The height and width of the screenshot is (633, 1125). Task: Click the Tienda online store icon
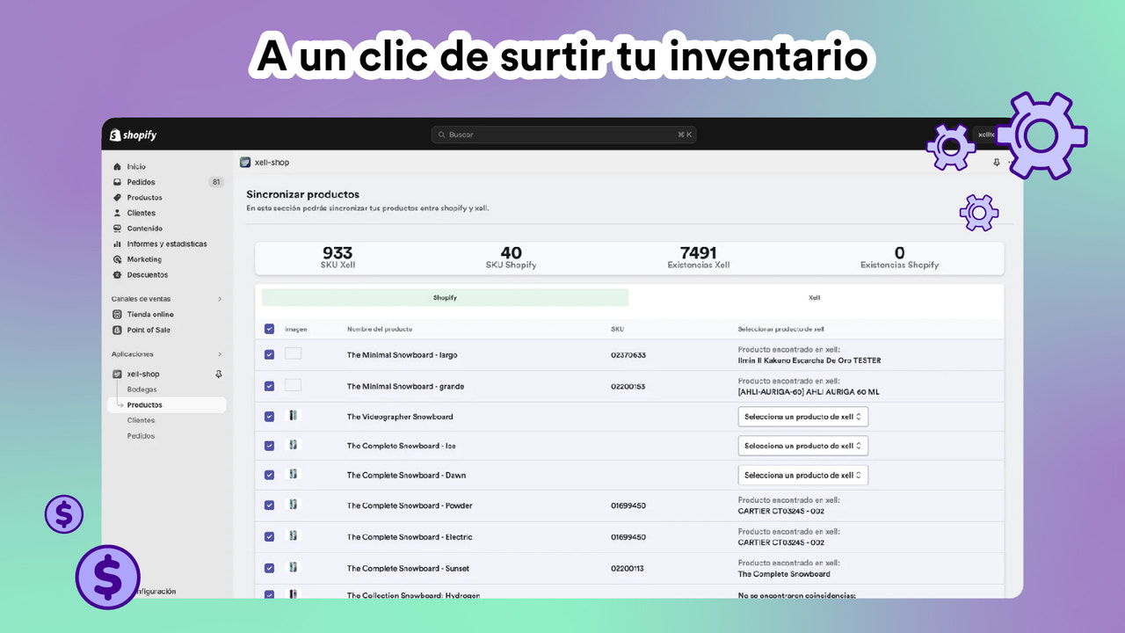click(x=117, y=314)
